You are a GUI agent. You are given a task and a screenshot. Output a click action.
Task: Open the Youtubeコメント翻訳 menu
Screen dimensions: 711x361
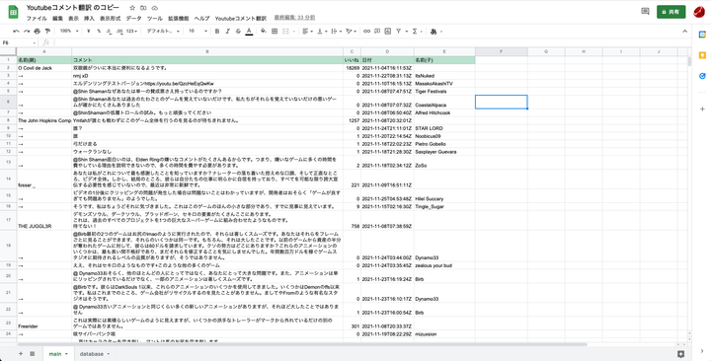(x=241, y=19)
